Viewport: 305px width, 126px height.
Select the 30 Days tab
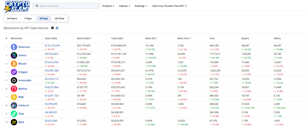pos(44,18)
